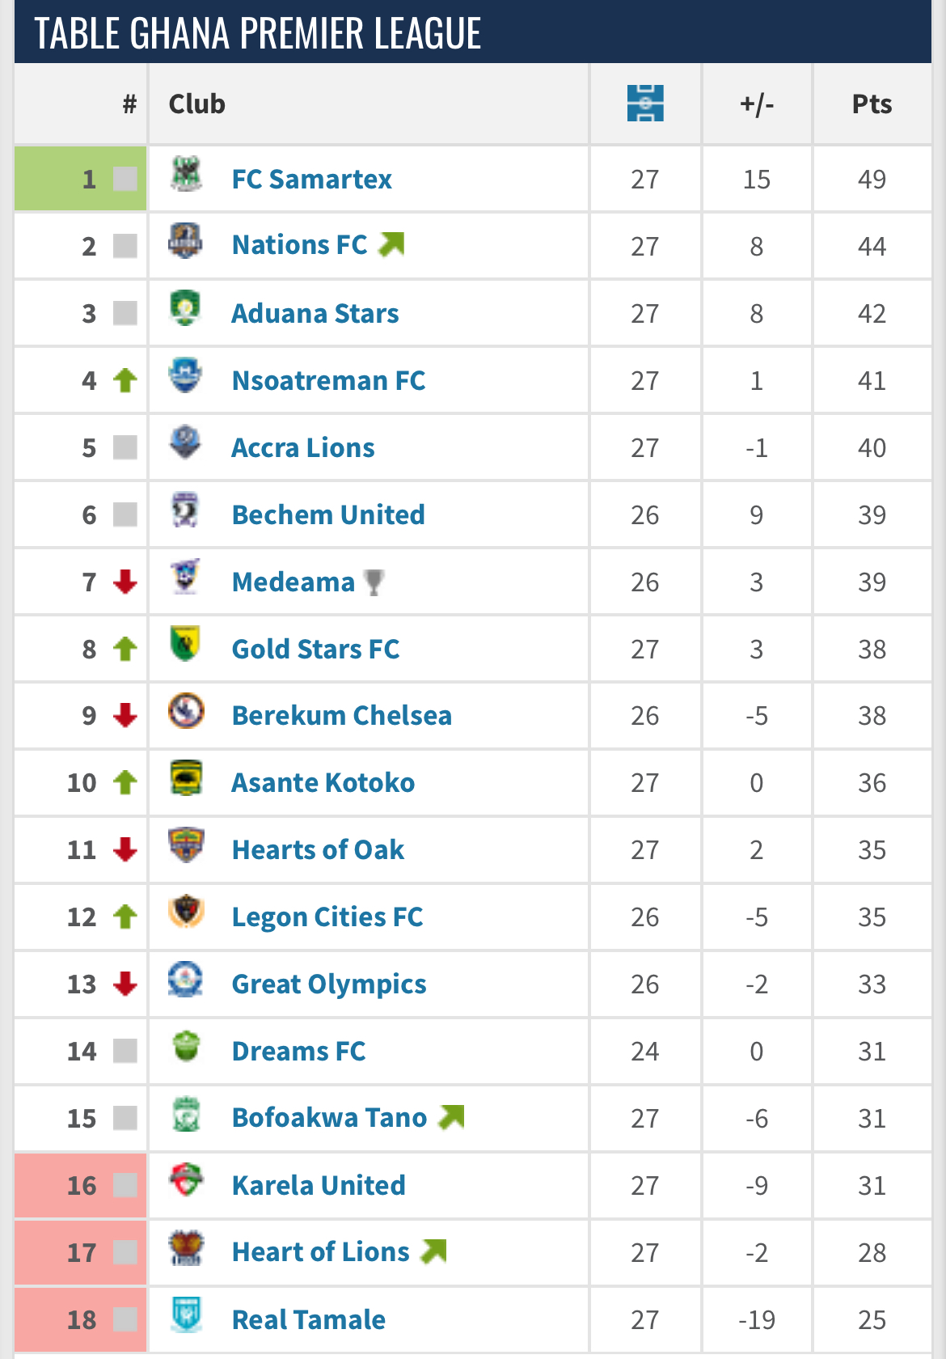Click the red down arrow at rank 7
Image resolution: width=946 pixels, height=1359 pixels.
125,582
